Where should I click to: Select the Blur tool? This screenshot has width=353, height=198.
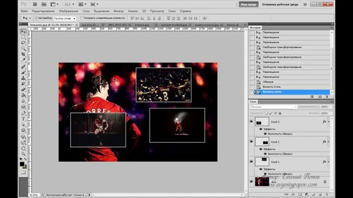pyautogui.click(x=23, y=101)
